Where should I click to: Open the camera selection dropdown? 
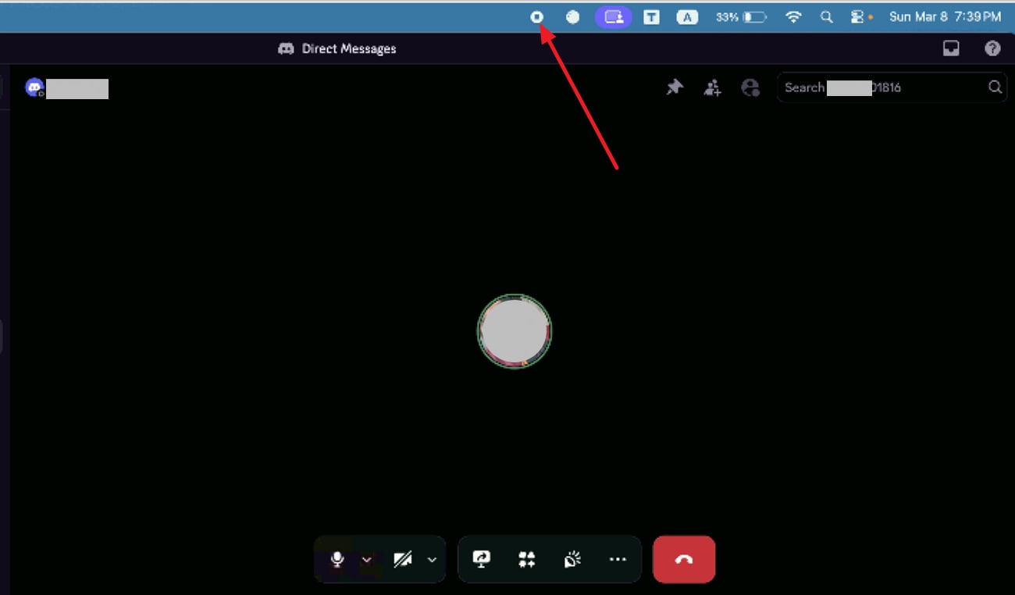click(432, 559)
